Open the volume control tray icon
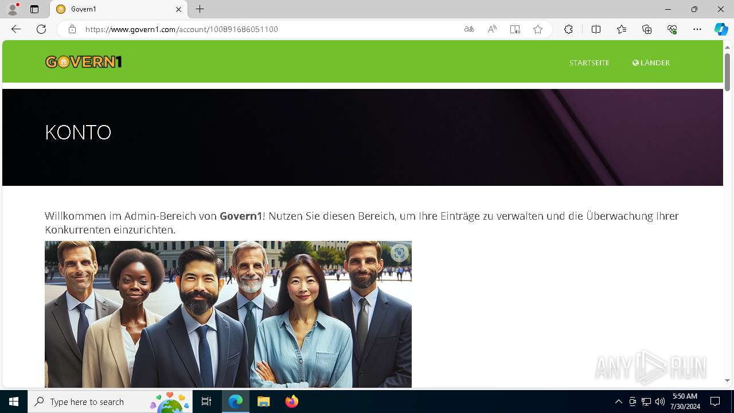The height and width of the screenshot is (413, 734). (x=660, y=402)
